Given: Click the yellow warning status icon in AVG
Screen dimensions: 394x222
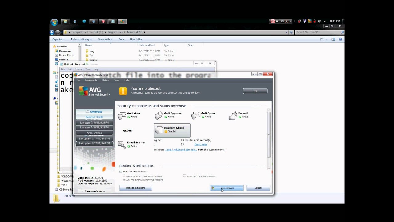Looking at the screenshot, I should click(x=123, y=91).
